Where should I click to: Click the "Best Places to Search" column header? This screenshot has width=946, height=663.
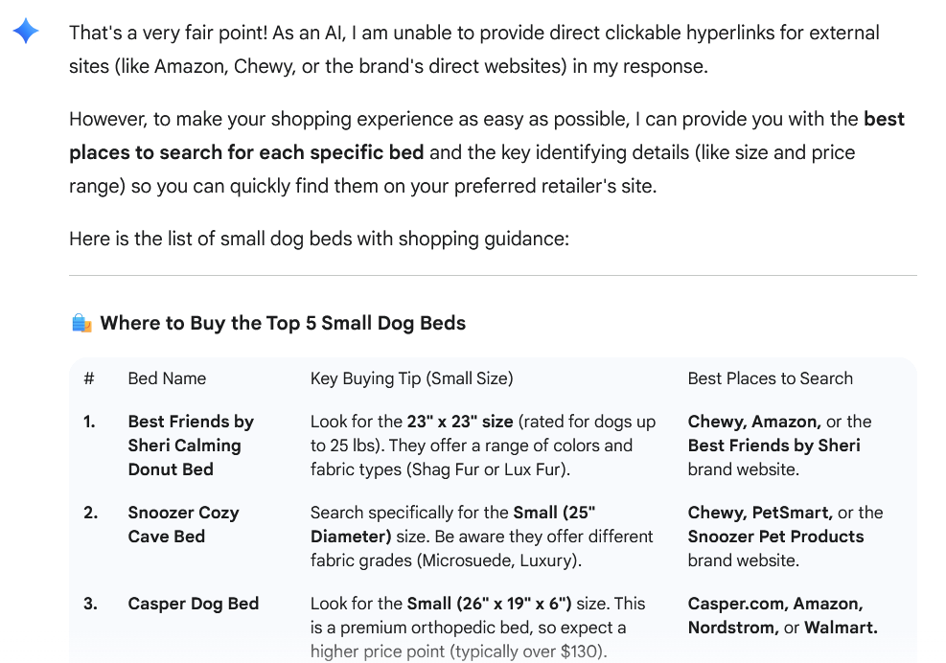point(770,378)
